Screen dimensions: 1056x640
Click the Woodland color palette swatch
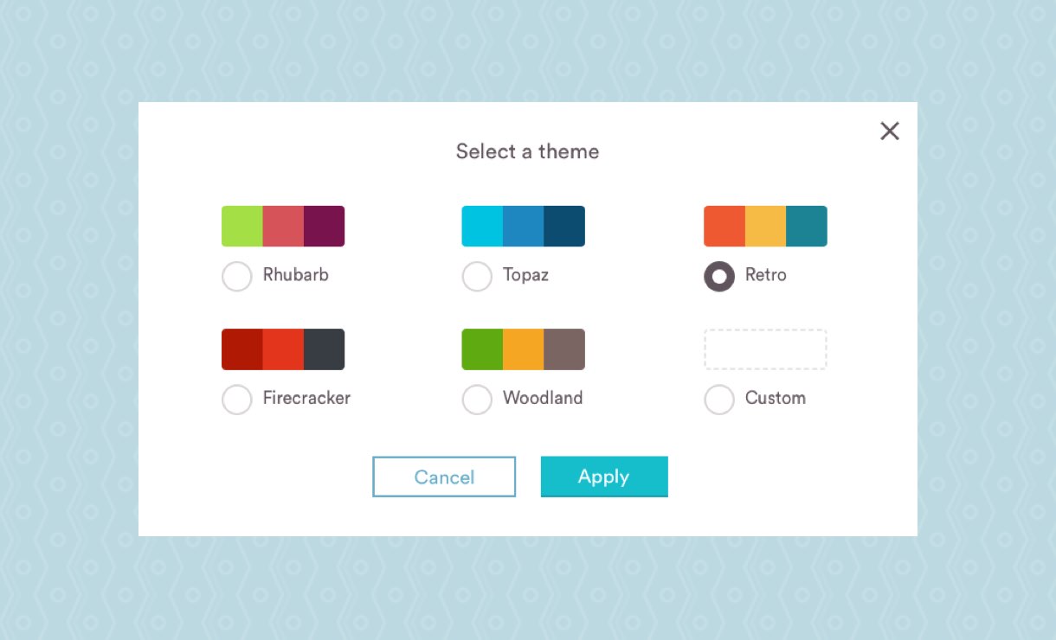click(x=523, y=349)
